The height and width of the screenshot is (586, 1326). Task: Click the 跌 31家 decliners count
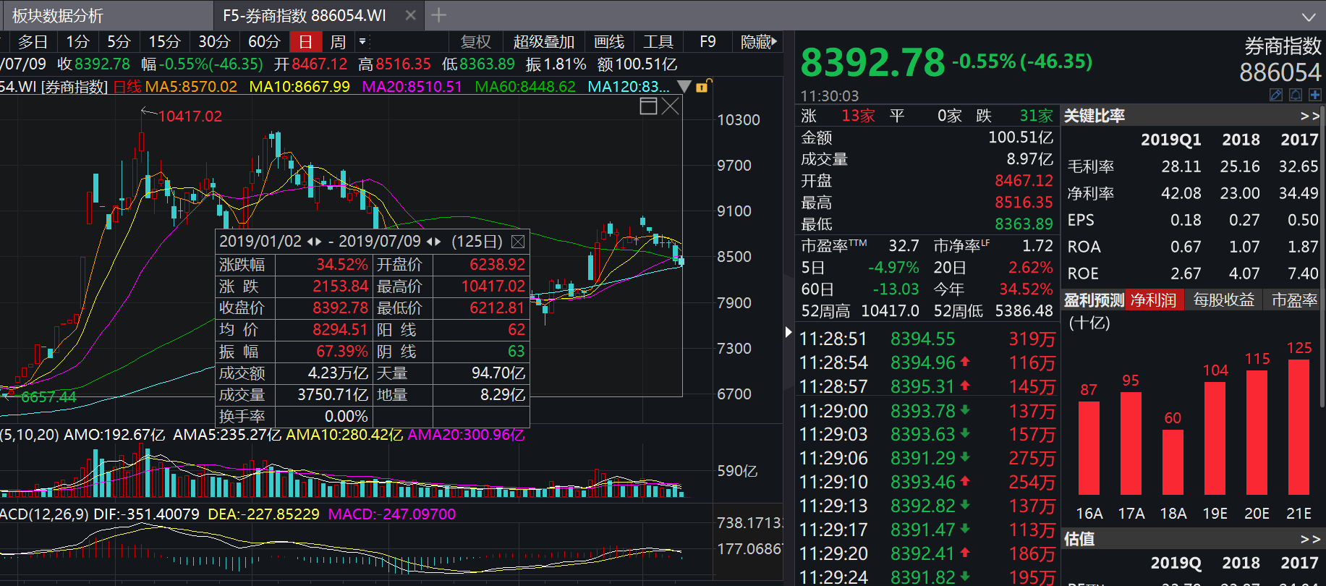tap(1014, 116)
